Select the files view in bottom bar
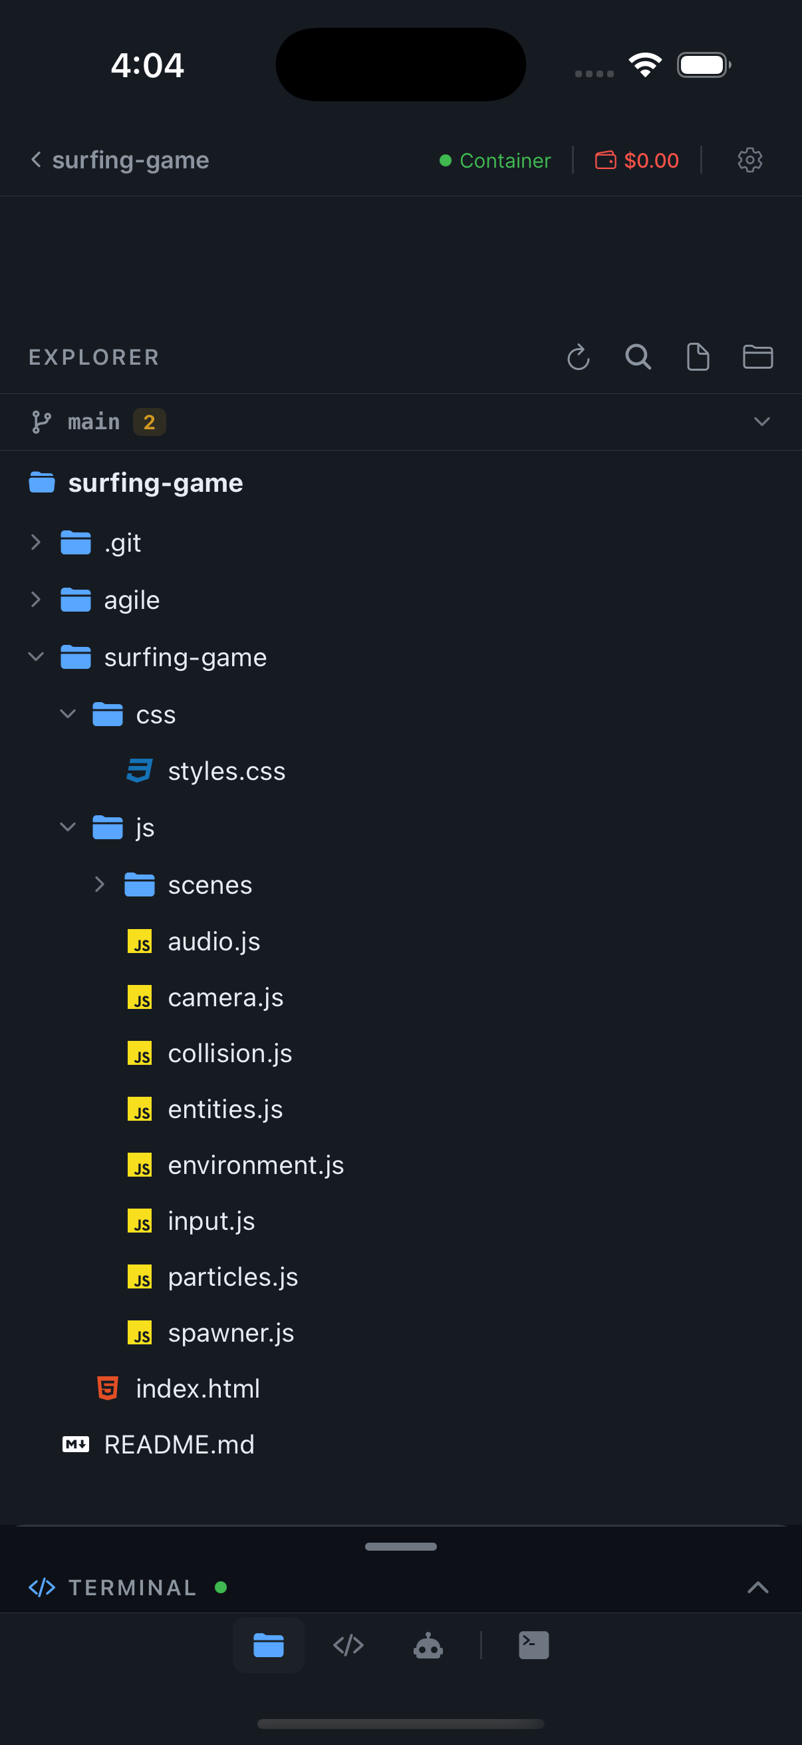 coord(268,1645)
